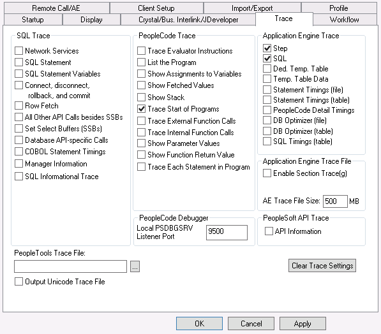The height and width of the screenshot is (334, 381).
Task: Enable COBOL Statement Timings
Action: coord(19,152)
